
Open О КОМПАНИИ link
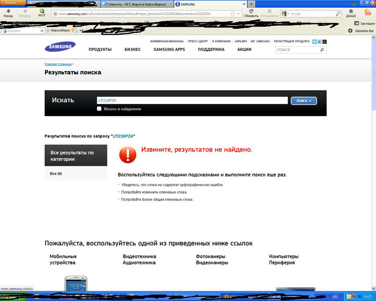[221, 41]
